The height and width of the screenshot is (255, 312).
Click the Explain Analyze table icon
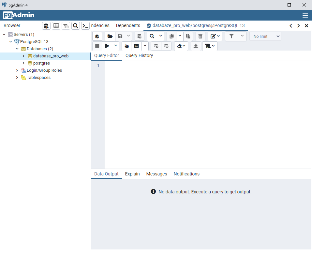(136, 46)
